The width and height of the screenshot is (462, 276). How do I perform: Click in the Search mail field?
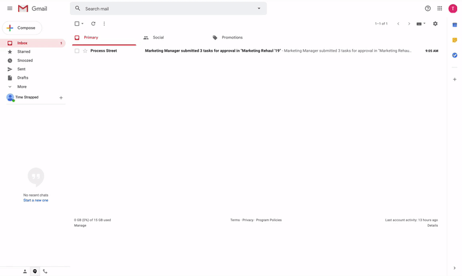(168, 8)
